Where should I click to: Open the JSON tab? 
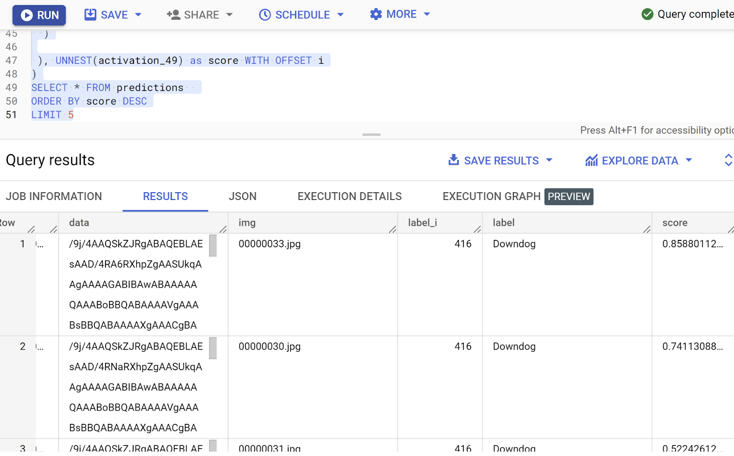point(242,196)
